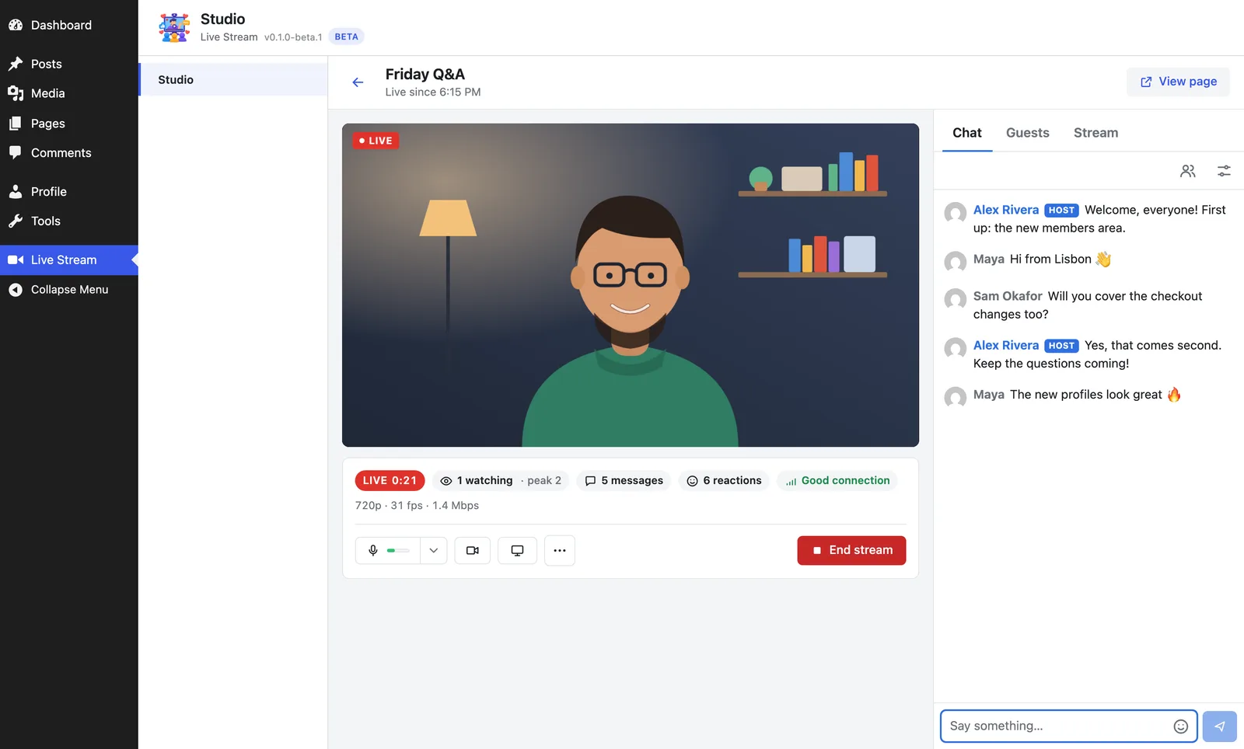Screen dimensions: 1244x749
Task: Click Sam Okafor's avatar
Action: point(955,299)
